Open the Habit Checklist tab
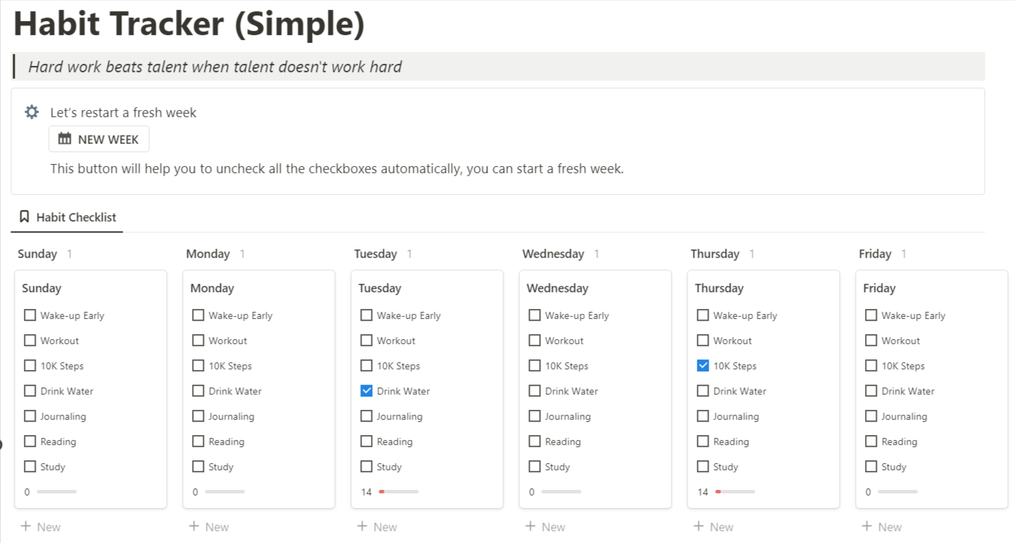 click(67, 217)
